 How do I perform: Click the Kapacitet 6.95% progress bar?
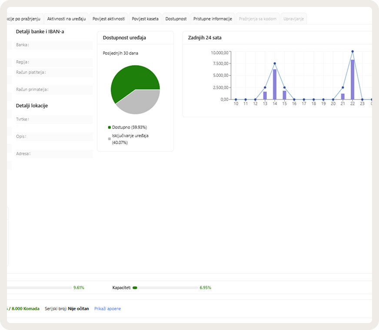click(165, 288)
